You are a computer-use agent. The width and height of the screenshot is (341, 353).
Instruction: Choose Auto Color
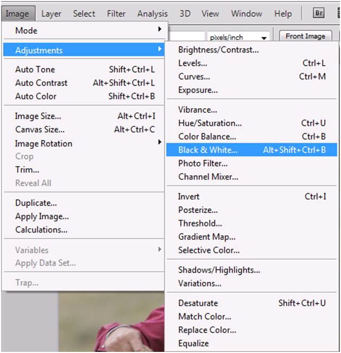tap(84, 96)
